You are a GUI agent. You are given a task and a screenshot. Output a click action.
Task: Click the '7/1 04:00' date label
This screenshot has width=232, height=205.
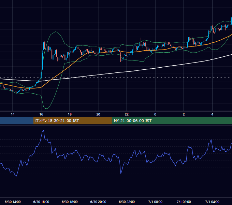click(212, 202)
